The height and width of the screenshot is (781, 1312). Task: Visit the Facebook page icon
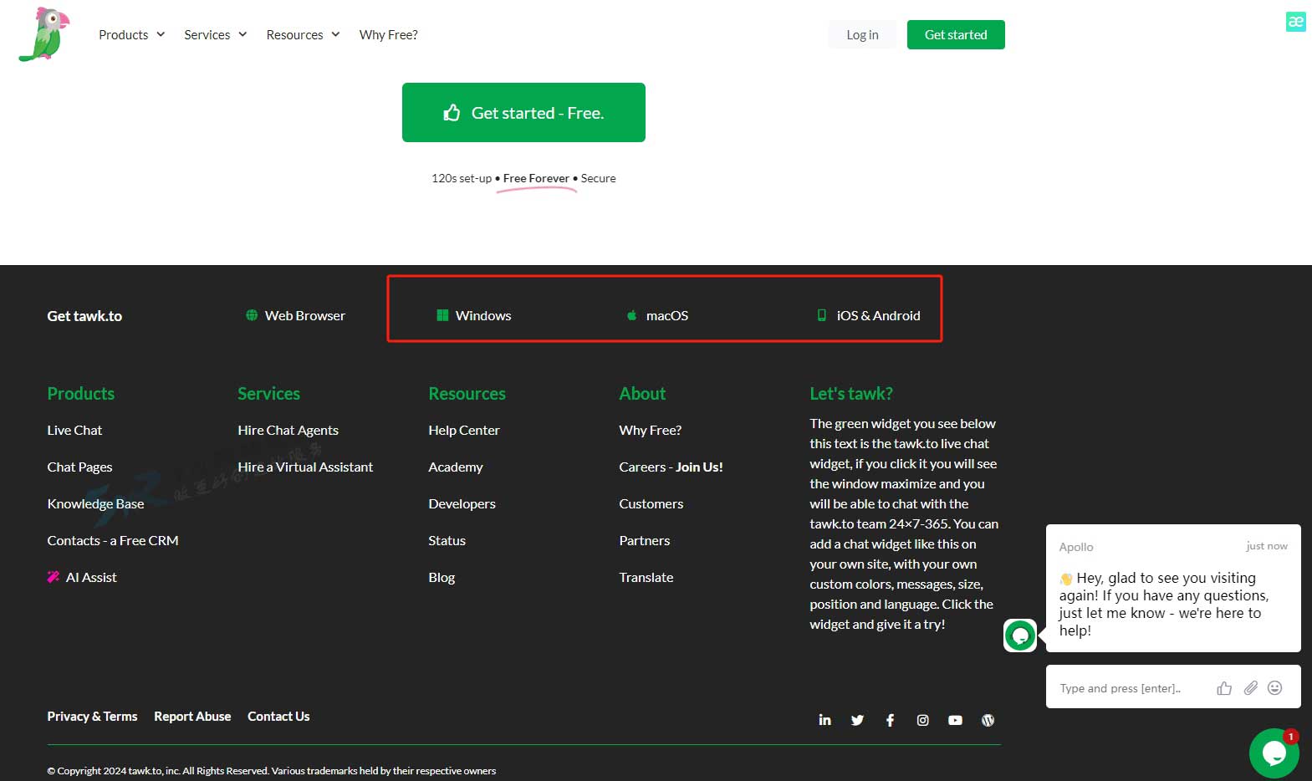pyautogui.click(x=890, y=720)
